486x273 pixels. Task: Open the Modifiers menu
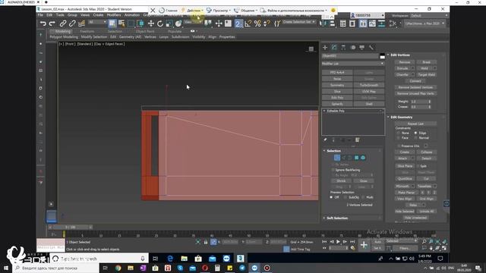point(114,15)
